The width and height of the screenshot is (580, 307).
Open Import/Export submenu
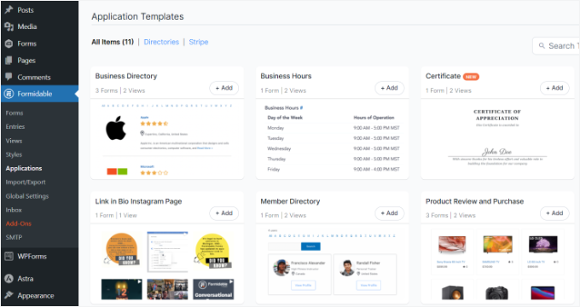26,182
